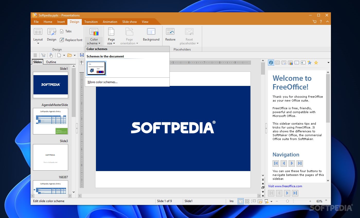Click the zoom out minus button
This screenshot has height=218, width=360.
pyautogui.click(x=277, y=201)
